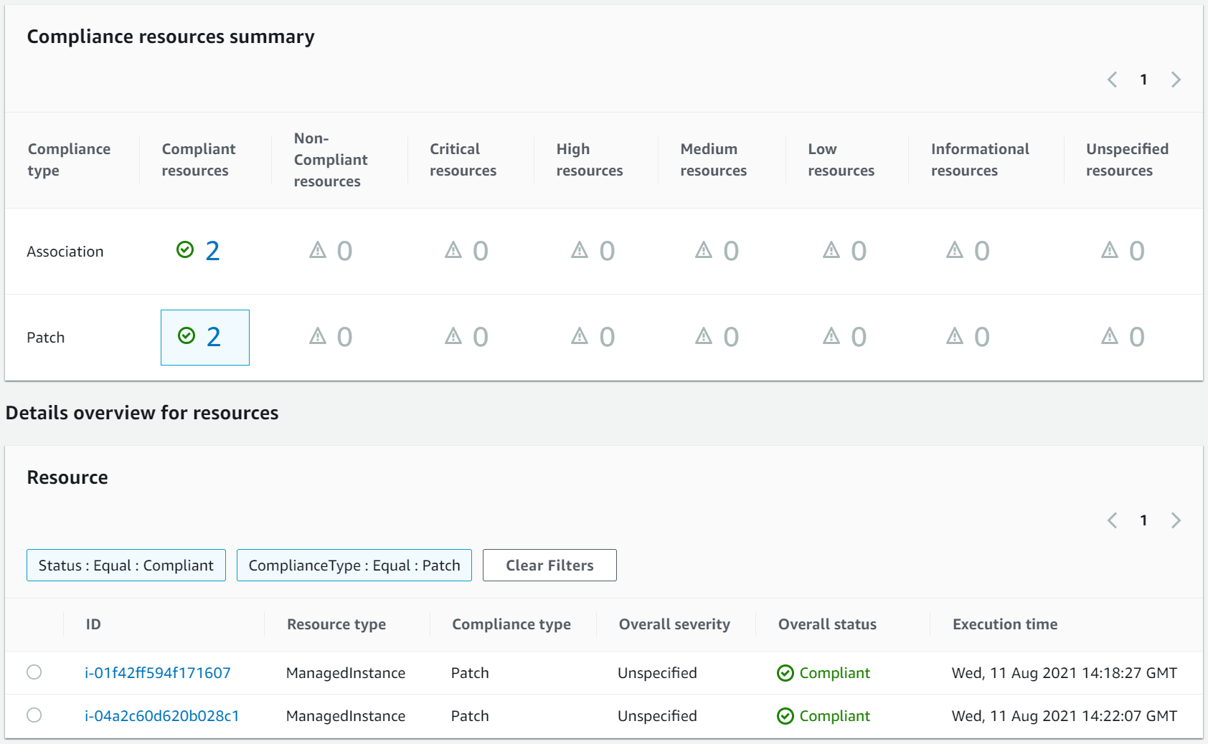Click Compliant status text for i-01f42ff594f171607
The height and width of the screenshot is (744, 1208).
834,673
